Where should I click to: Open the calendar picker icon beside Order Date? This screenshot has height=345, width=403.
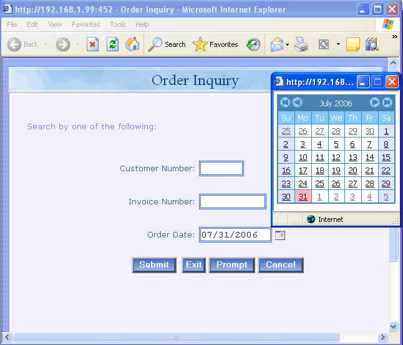click(280, 235)
